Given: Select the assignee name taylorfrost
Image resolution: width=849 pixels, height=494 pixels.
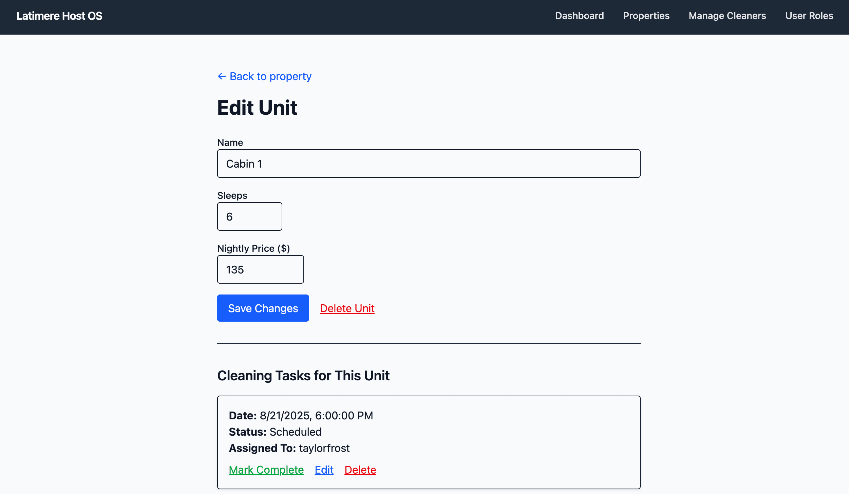Looking at the screenshot, I should 324,448.
